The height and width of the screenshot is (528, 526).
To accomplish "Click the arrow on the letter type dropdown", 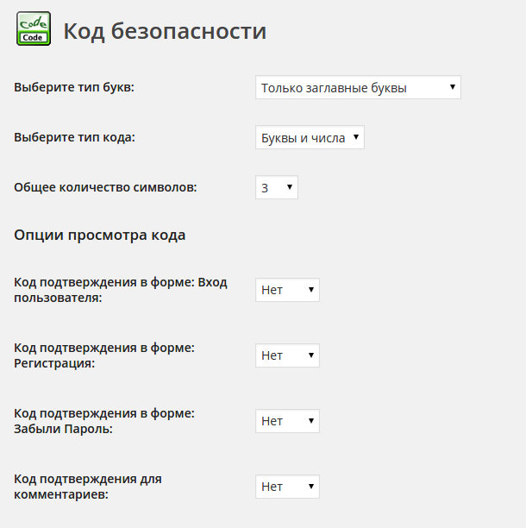I will tap(452, 88).
